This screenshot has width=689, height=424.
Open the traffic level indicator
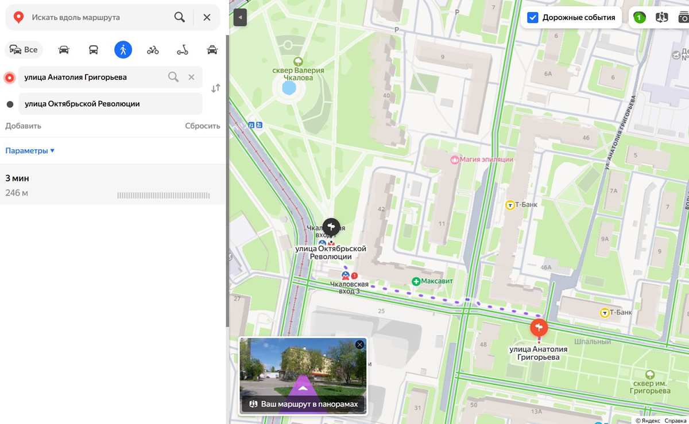point(639,17)
